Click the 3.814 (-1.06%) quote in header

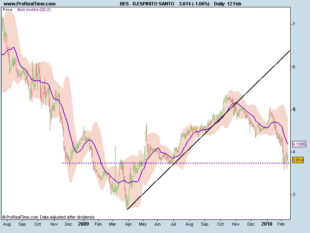(194, 4)
